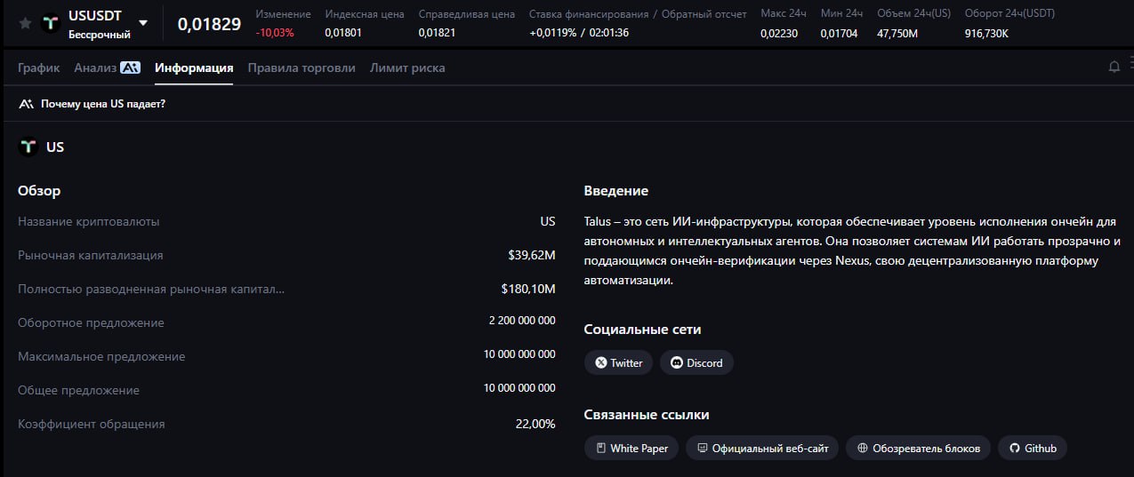Viewport: 1134px width, 477px height.
Task: Go to the Правила торговли tab
Action: (302, 68)
